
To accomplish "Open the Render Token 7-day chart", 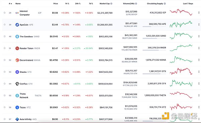I will 181,48.
